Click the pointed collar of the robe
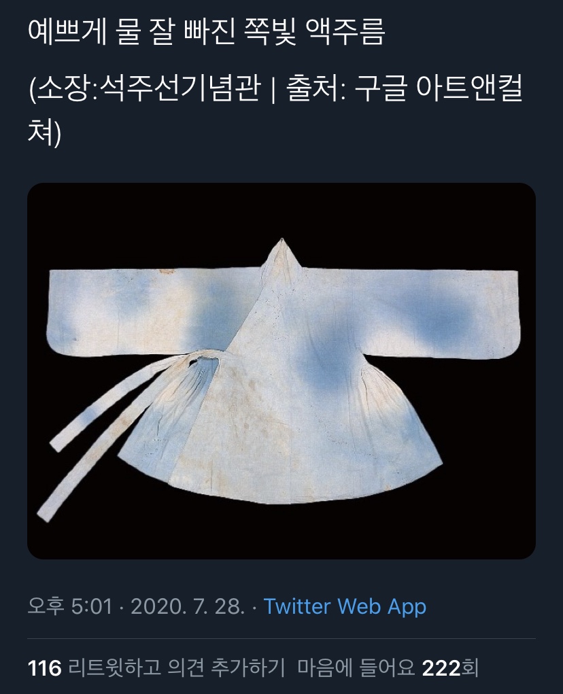This screenshot has width=563, height=694. coord(282,256)
